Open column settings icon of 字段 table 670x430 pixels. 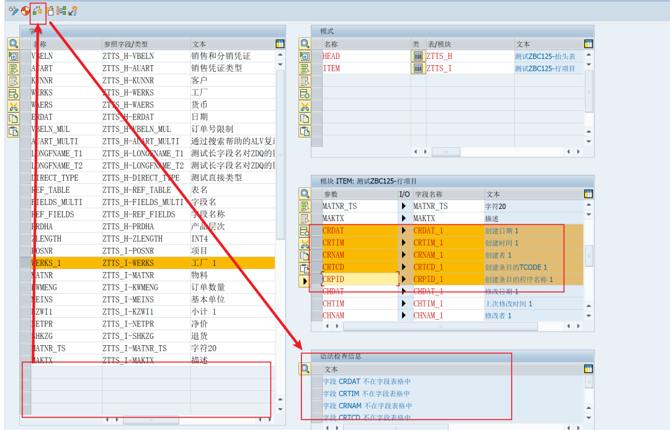click(x=280, y=43)
